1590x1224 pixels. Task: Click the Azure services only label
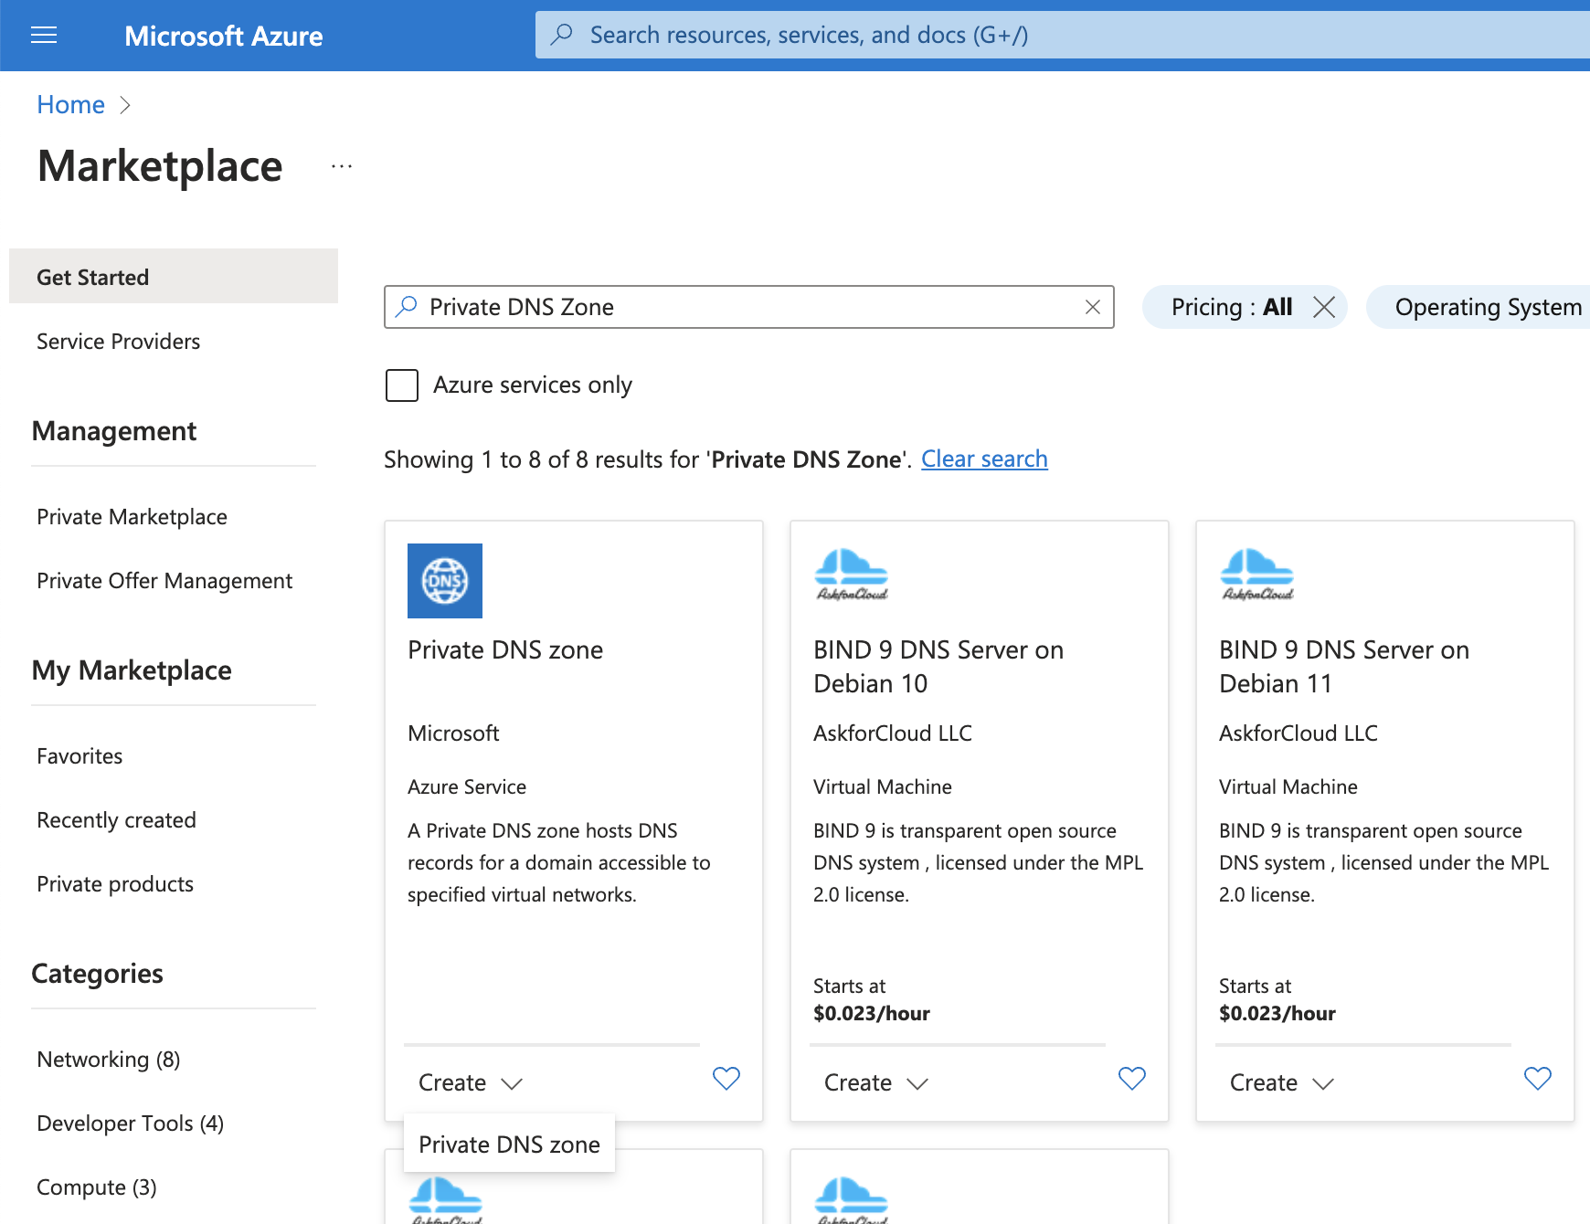tap(533, 385)
